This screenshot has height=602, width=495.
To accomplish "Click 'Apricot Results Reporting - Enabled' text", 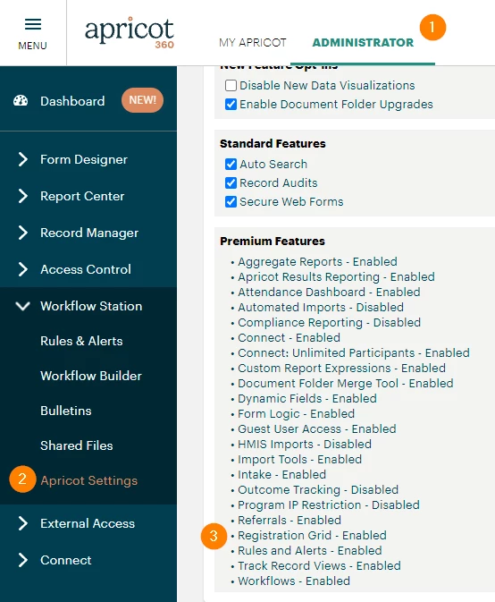I will pos(336,276).
